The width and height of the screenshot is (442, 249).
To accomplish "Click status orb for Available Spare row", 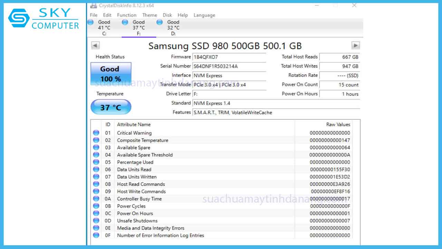I will point(96,147).
